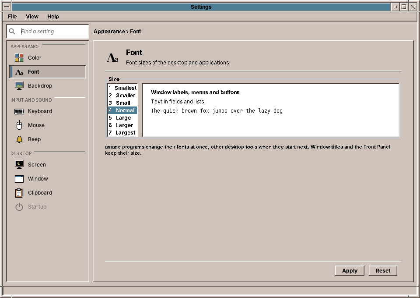This screenshot has height=298, width=420.
Task: Click the large Font header icon
Action: point(112,58)
